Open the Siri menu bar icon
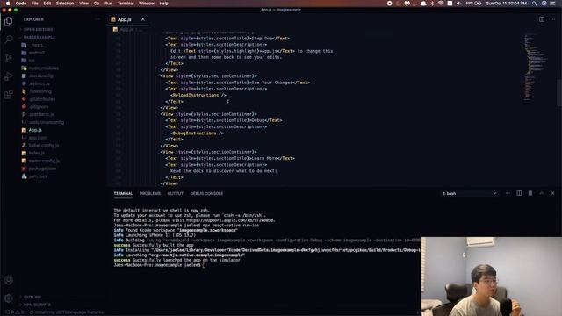The image size is (562, 316). coord(544,4)
